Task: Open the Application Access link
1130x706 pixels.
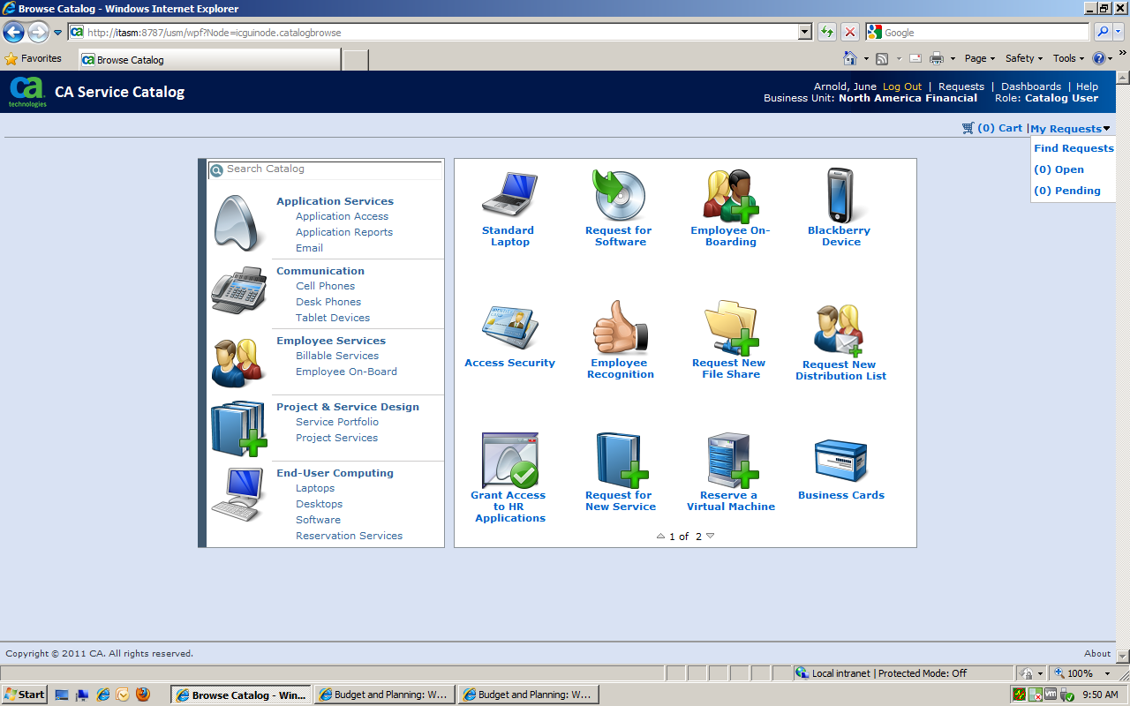Action: (x=342, y=216)
